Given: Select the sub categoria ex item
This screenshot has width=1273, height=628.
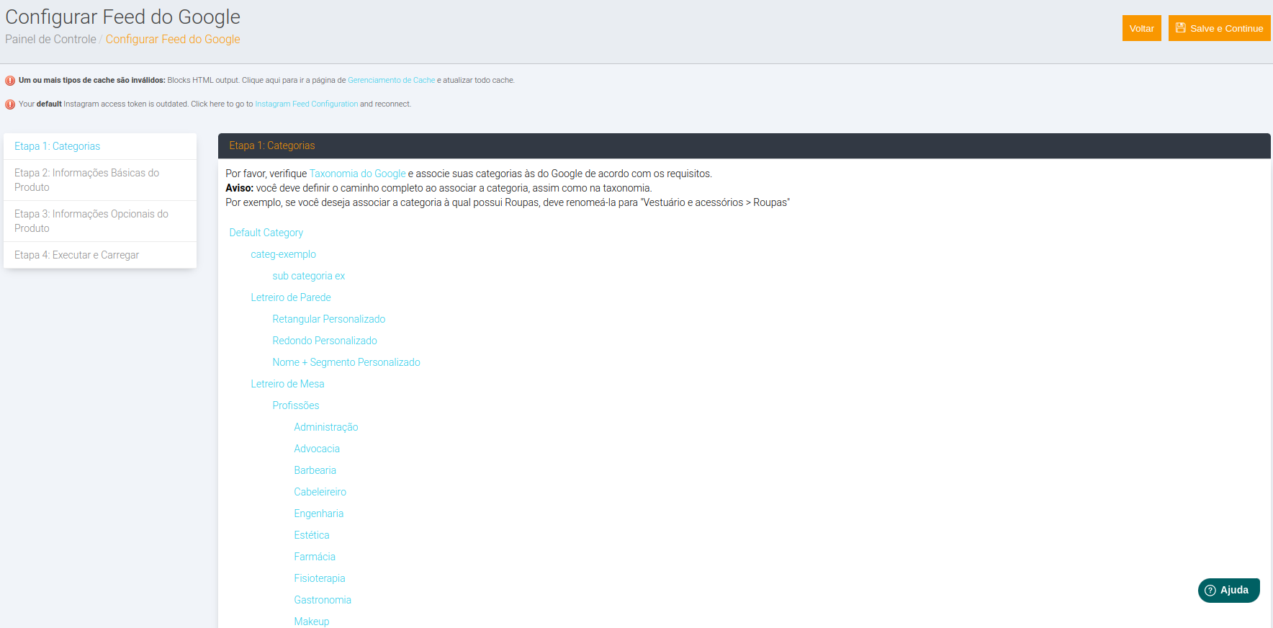Looking at the screenshot, I should (308, 276).
